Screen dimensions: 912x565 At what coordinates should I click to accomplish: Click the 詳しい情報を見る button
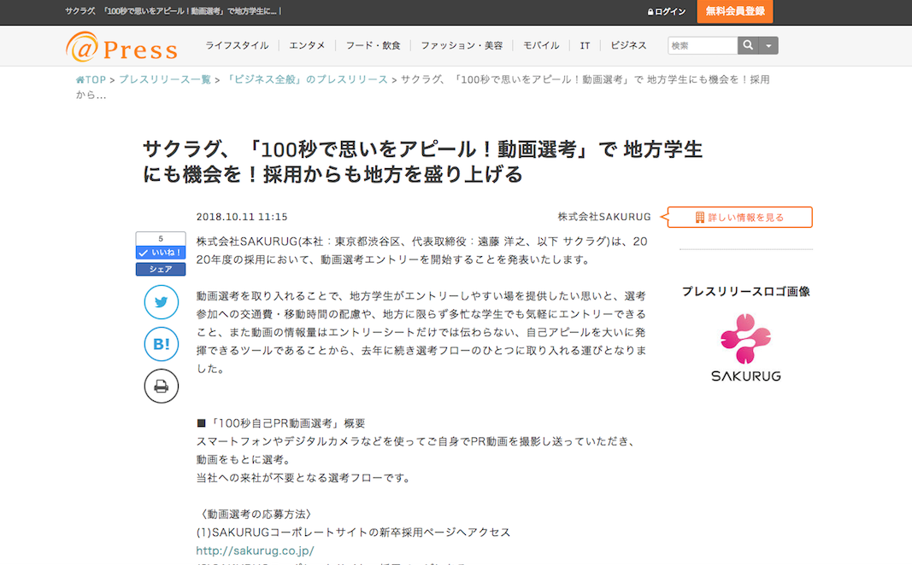740,217
